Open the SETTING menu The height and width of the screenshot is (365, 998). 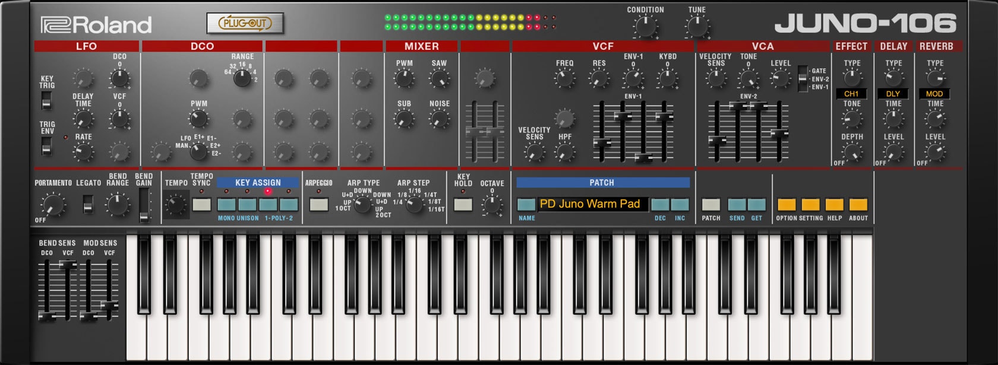coord(810,205)
